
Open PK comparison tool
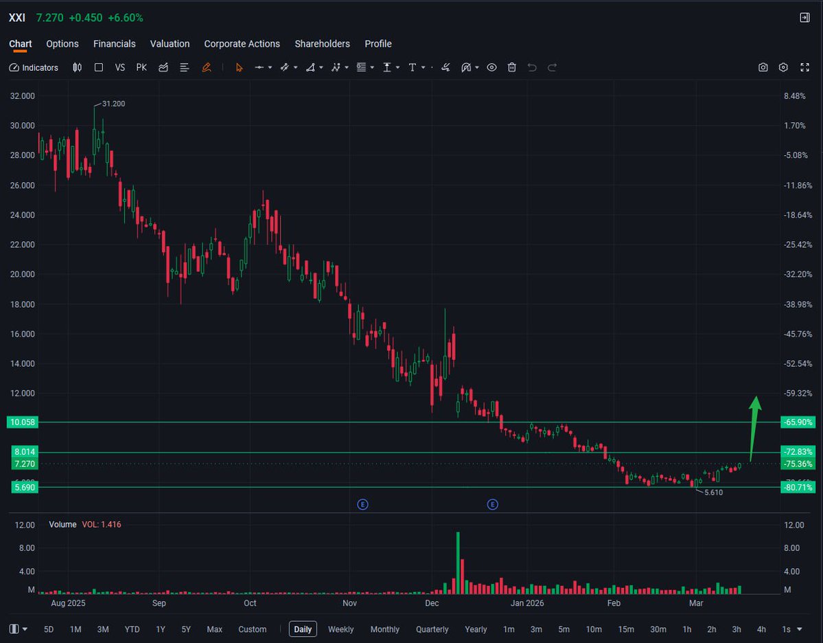(141, 67)
